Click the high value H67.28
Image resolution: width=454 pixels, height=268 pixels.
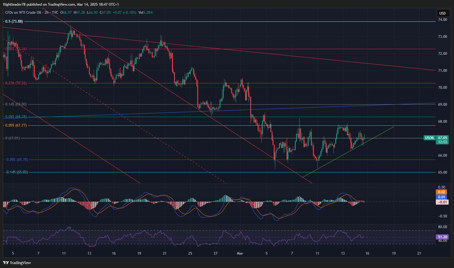pyautogui.click(x=79, y=13)
